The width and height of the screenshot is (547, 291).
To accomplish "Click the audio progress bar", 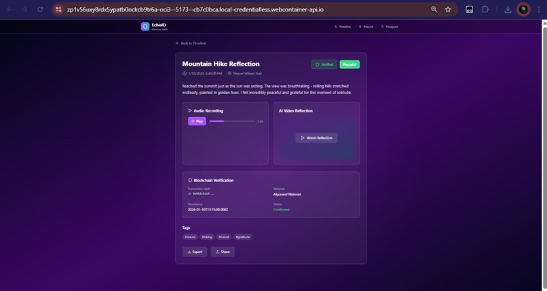I will click(x=231, y=121).
